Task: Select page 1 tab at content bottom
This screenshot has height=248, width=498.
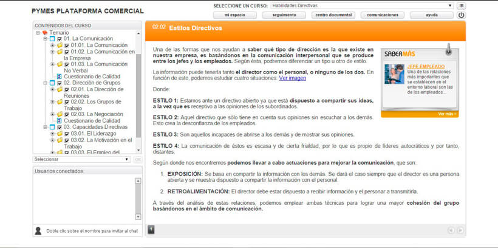Action: click(x=151, y=230)
